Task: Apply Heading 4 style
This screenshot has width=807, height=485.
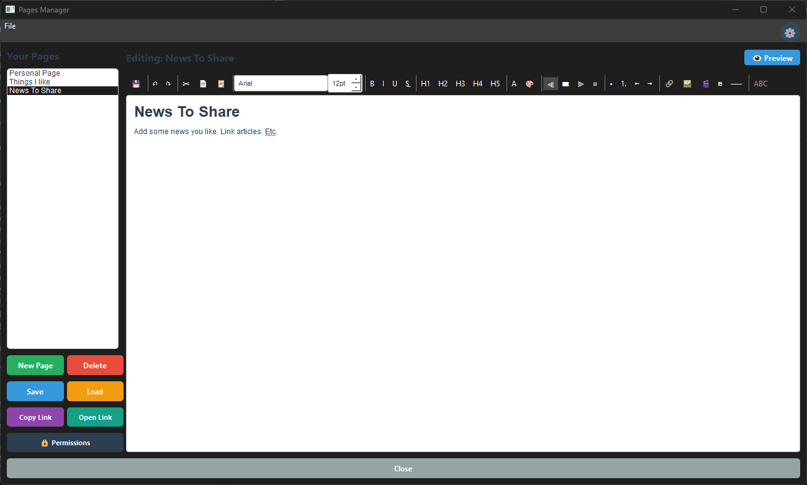Action: click(x=477, y=84)
